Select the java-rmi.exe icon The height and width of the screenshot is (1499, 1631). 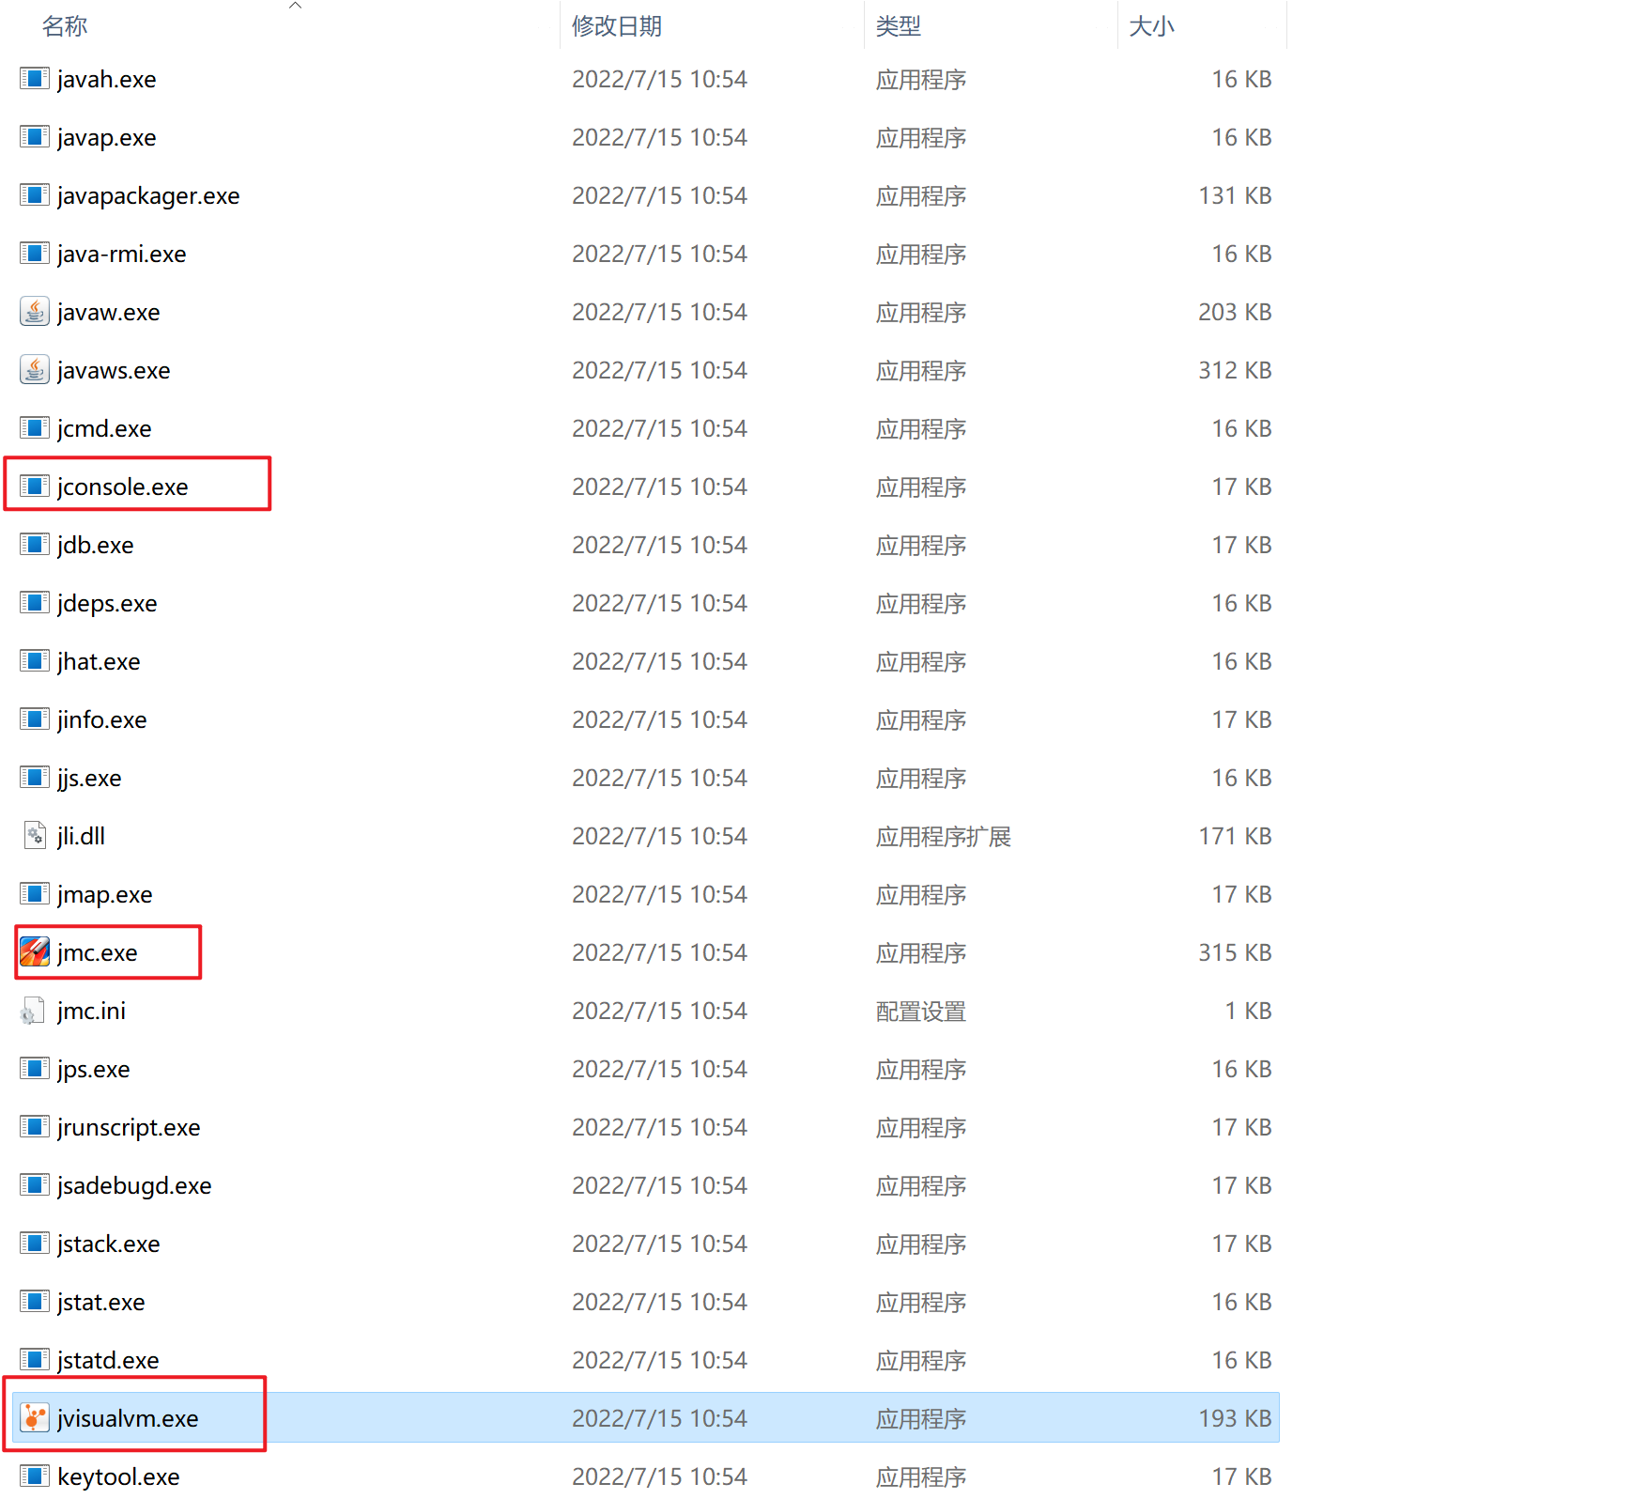click(35, 254)
